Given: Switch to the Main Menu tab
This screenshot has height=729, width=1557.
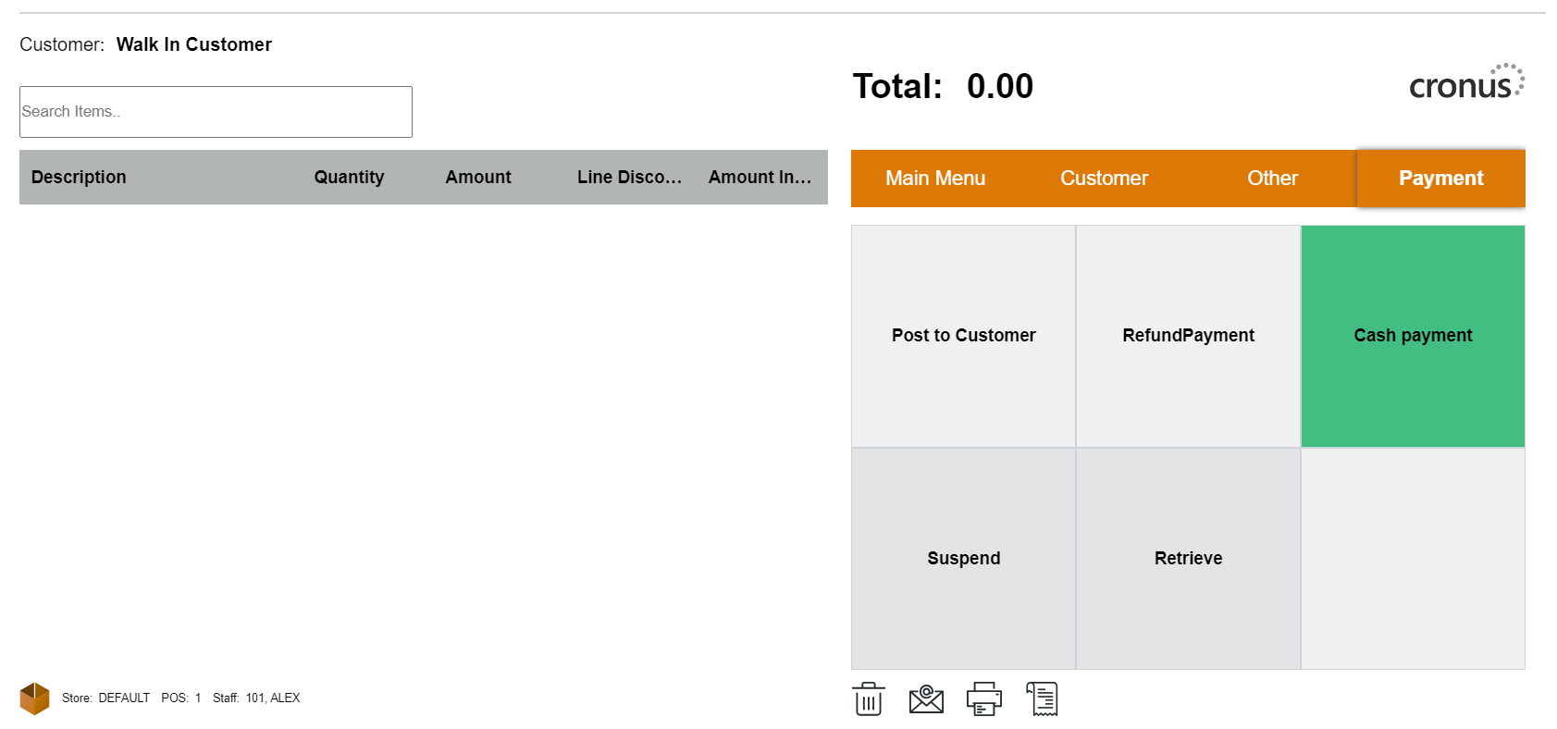Looking at the screenshot, I should 934,179.
